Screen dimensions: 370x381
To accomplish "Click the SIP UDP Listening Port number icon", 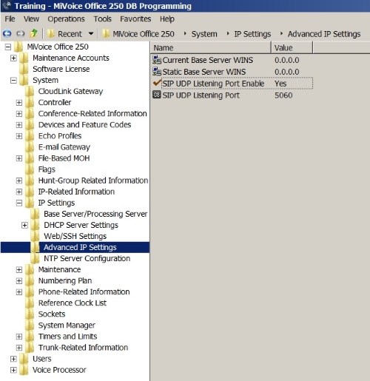I will tap(157, 95).
